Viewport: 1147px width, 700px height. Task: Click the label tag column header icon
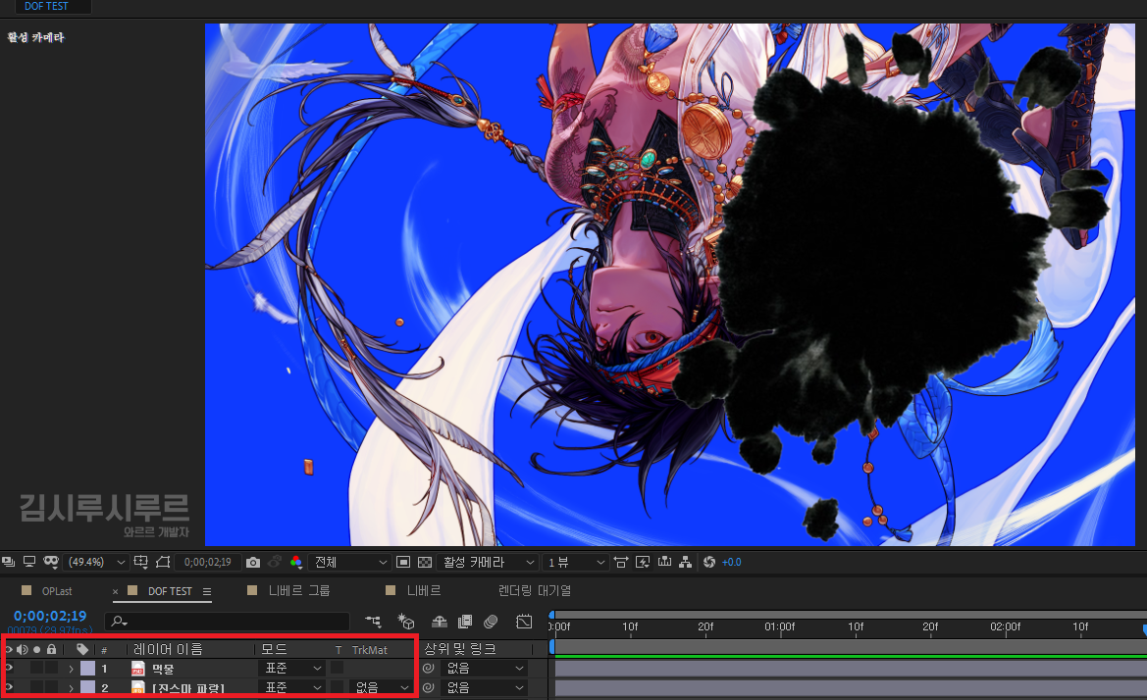pos(82,649)
